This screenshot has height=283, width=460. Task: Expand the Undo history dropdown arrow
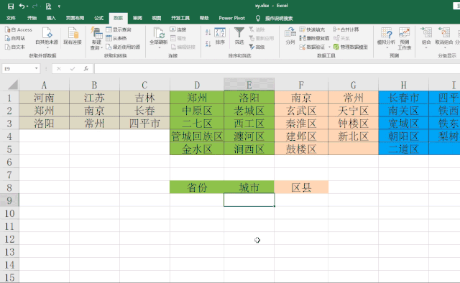pos(27,6)
